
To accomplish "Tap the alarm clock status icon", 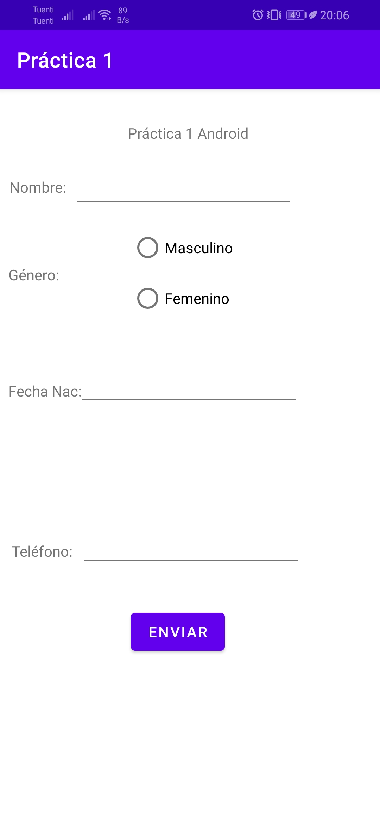I will tap(258, 15).
